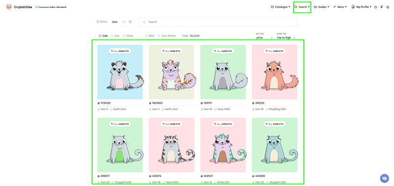Open the salmon kitty 399232 card
The height and width of the screenshot is (186, 394).
(x=274, y=72)
